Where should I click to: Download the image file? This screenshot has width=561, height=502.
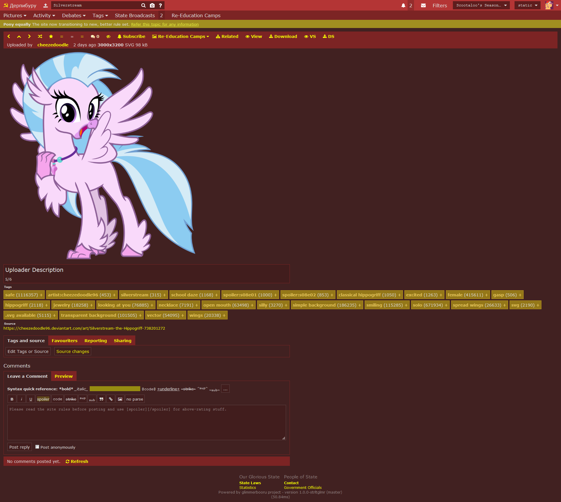(x=283, y=36)
